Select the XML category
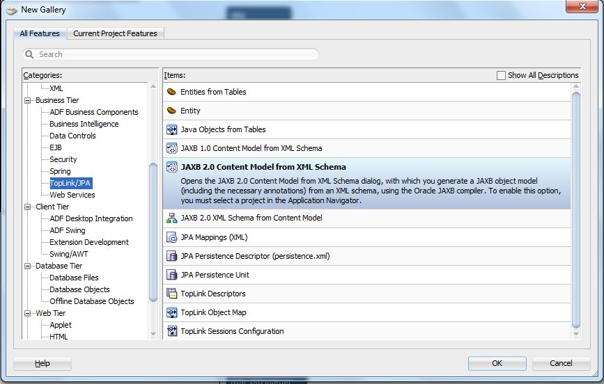The width and height of the screenshot is (604, 384). pos(56,88)
